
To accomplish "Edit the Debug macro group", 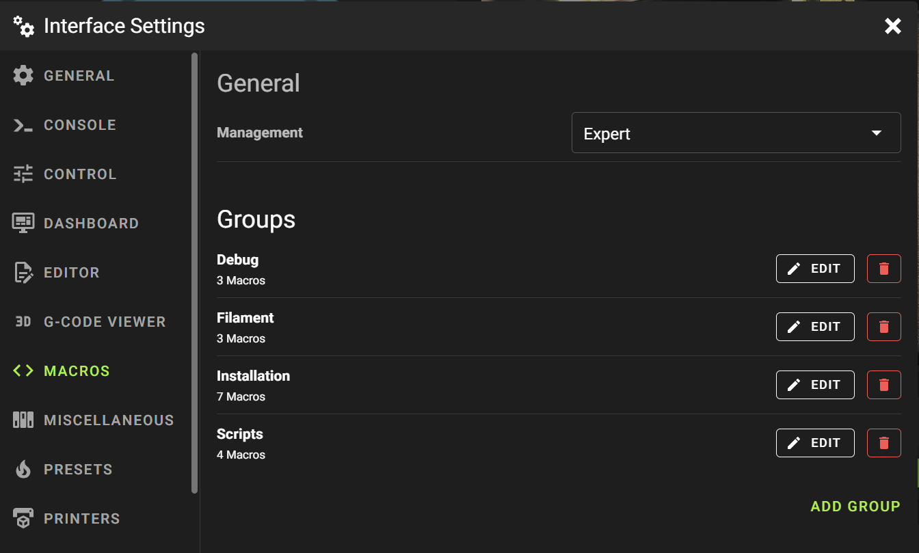I will tap(814, 269).
